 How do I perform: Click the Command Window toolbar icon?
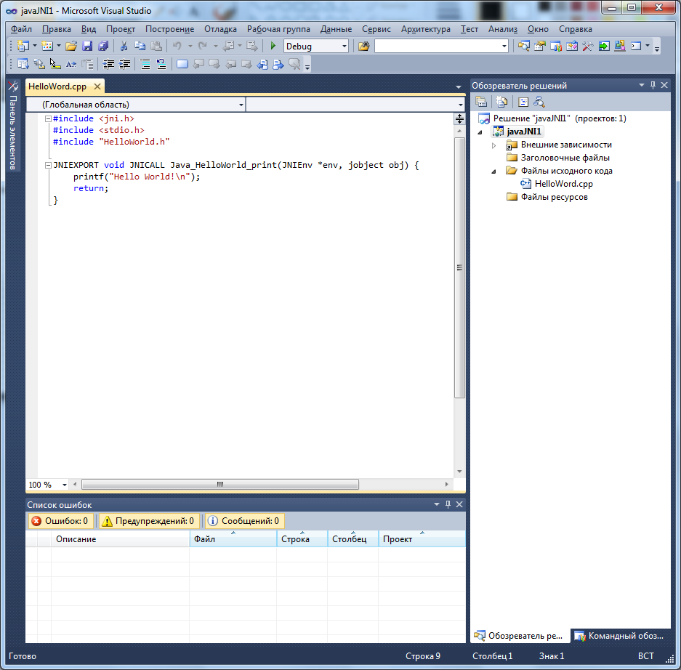tap(636, 46)
